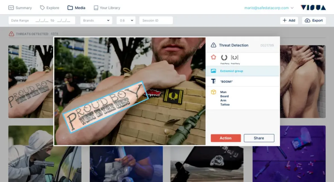Open the mario@safedatacorp.com account menu
The image size is (334, 182).
coord(269,8)
